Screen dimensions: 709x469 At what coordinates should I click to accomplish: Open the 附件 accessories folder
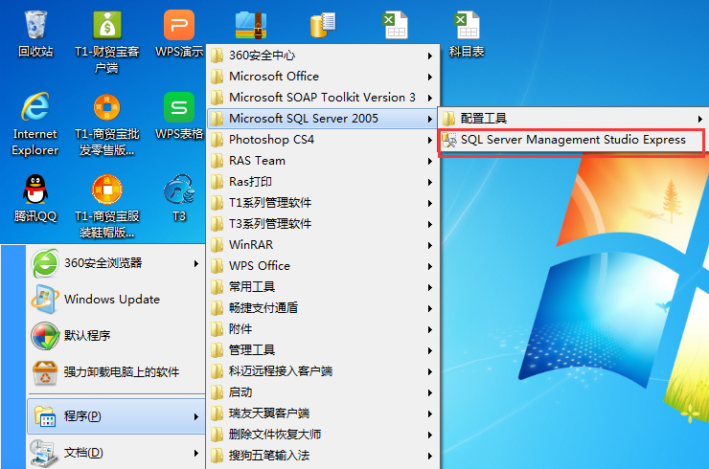(x=322, y=329)
